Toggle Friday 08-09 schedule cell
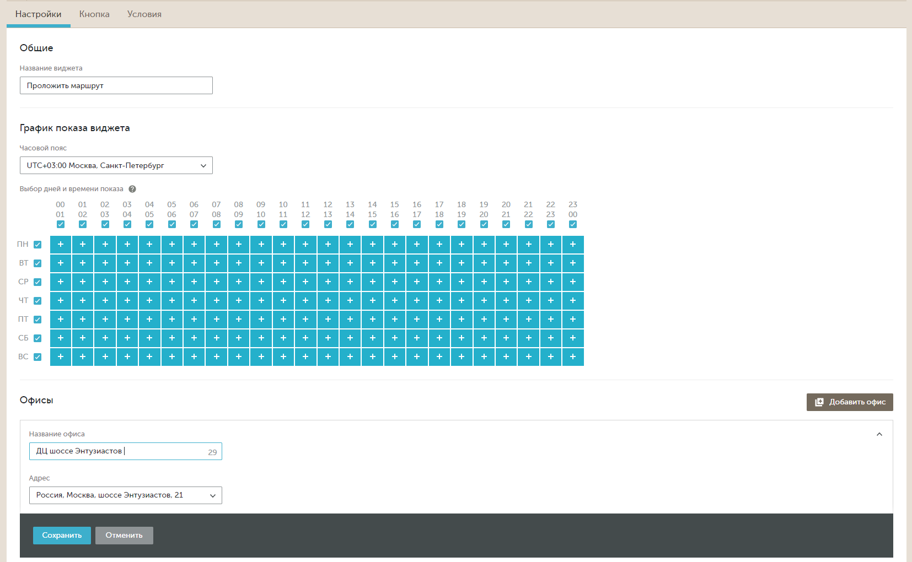This screenshot has height=562, width=912. pyautogui.click(x=239, y=320)
